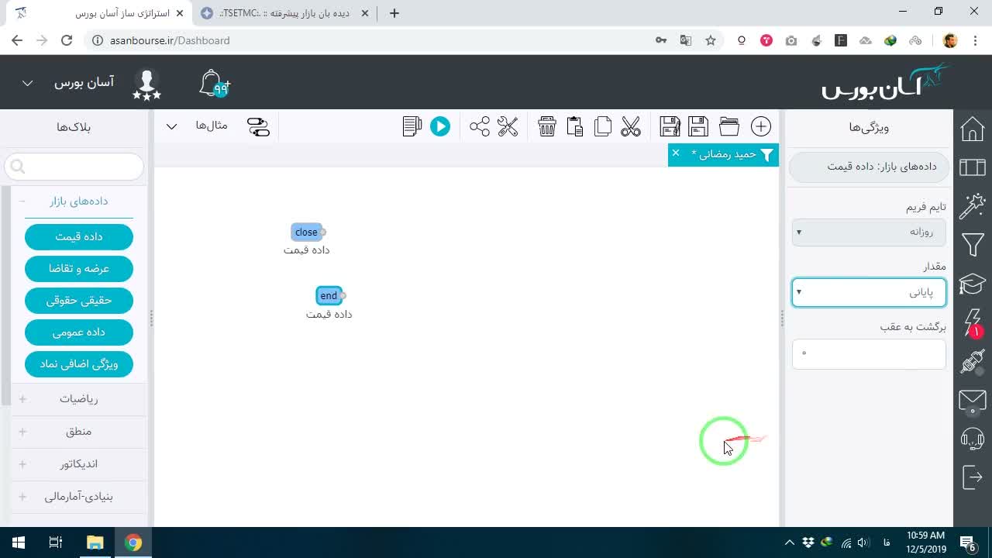
Task: Open the Asan Bourse account menu chevron
Action: (x=27, y=83)
